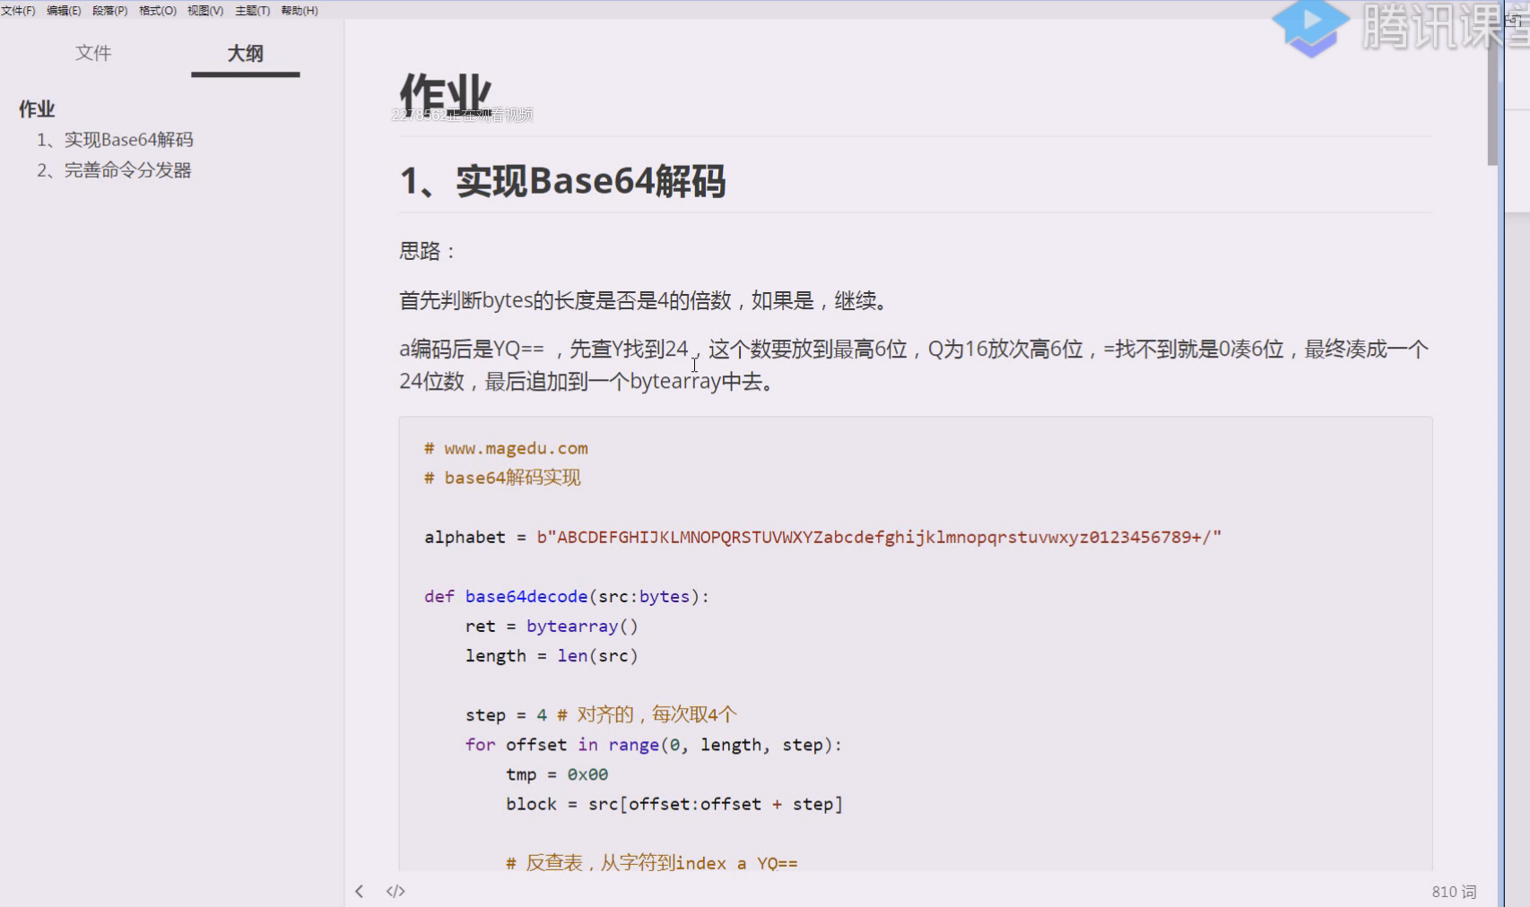This screenshot has width=1530, height=907.
Task: Switch to the 大纲 sidebar tab
Action: click(x=245, y=54)
